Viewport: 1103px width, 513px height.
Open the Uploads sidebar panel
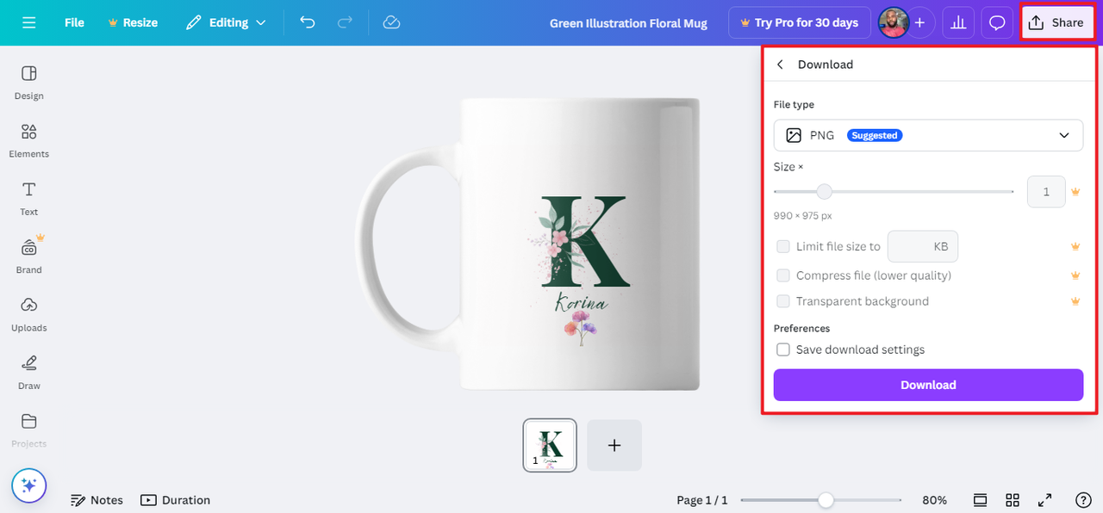tap(29, 314)
